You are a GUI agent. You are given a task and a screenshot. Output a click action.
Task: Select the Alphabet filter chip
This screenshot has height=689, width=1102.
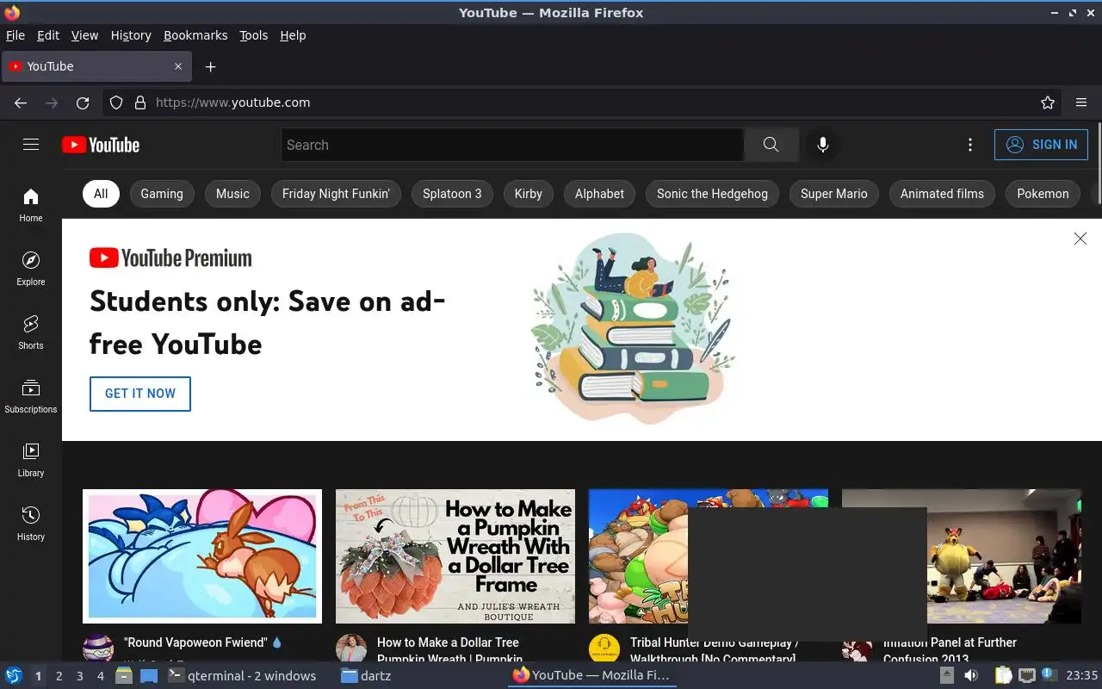[x=599, y=194]
